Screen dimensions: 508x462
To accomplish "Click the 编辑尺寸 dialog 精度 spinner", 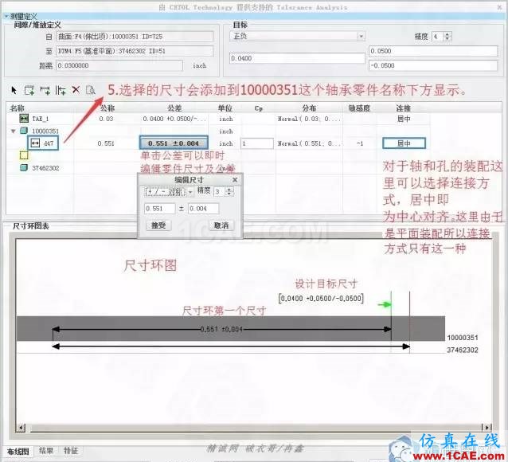I will (229, 192).
